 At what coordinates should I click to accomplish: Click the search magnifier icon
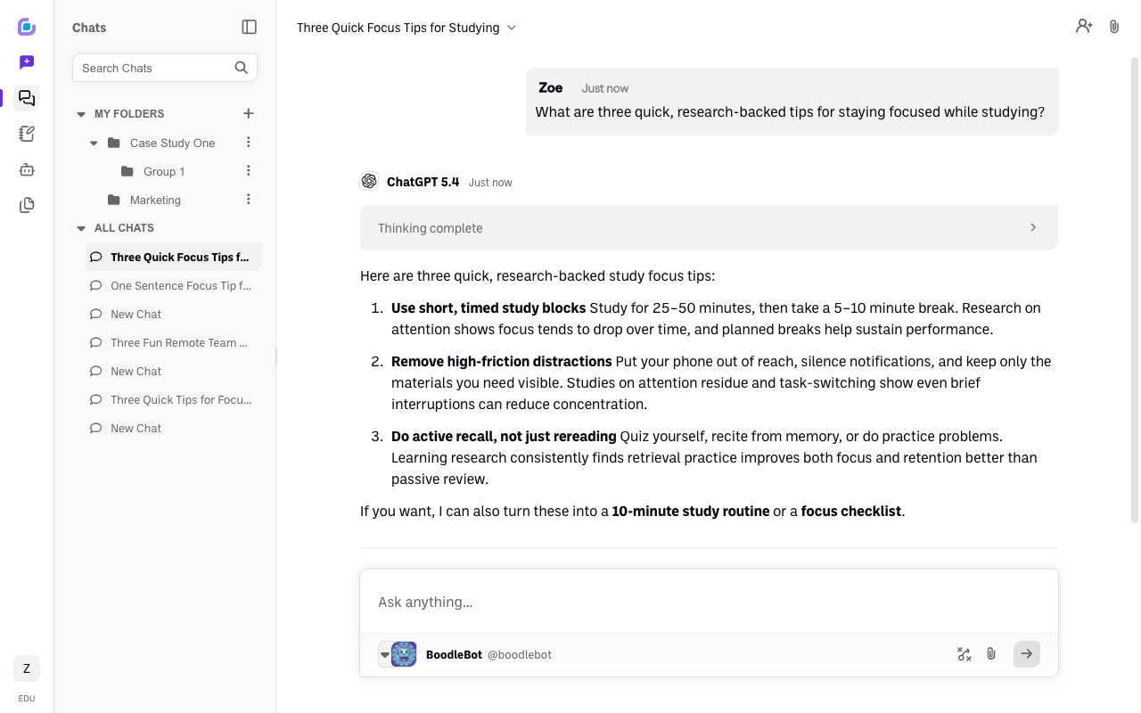point(242,68)
